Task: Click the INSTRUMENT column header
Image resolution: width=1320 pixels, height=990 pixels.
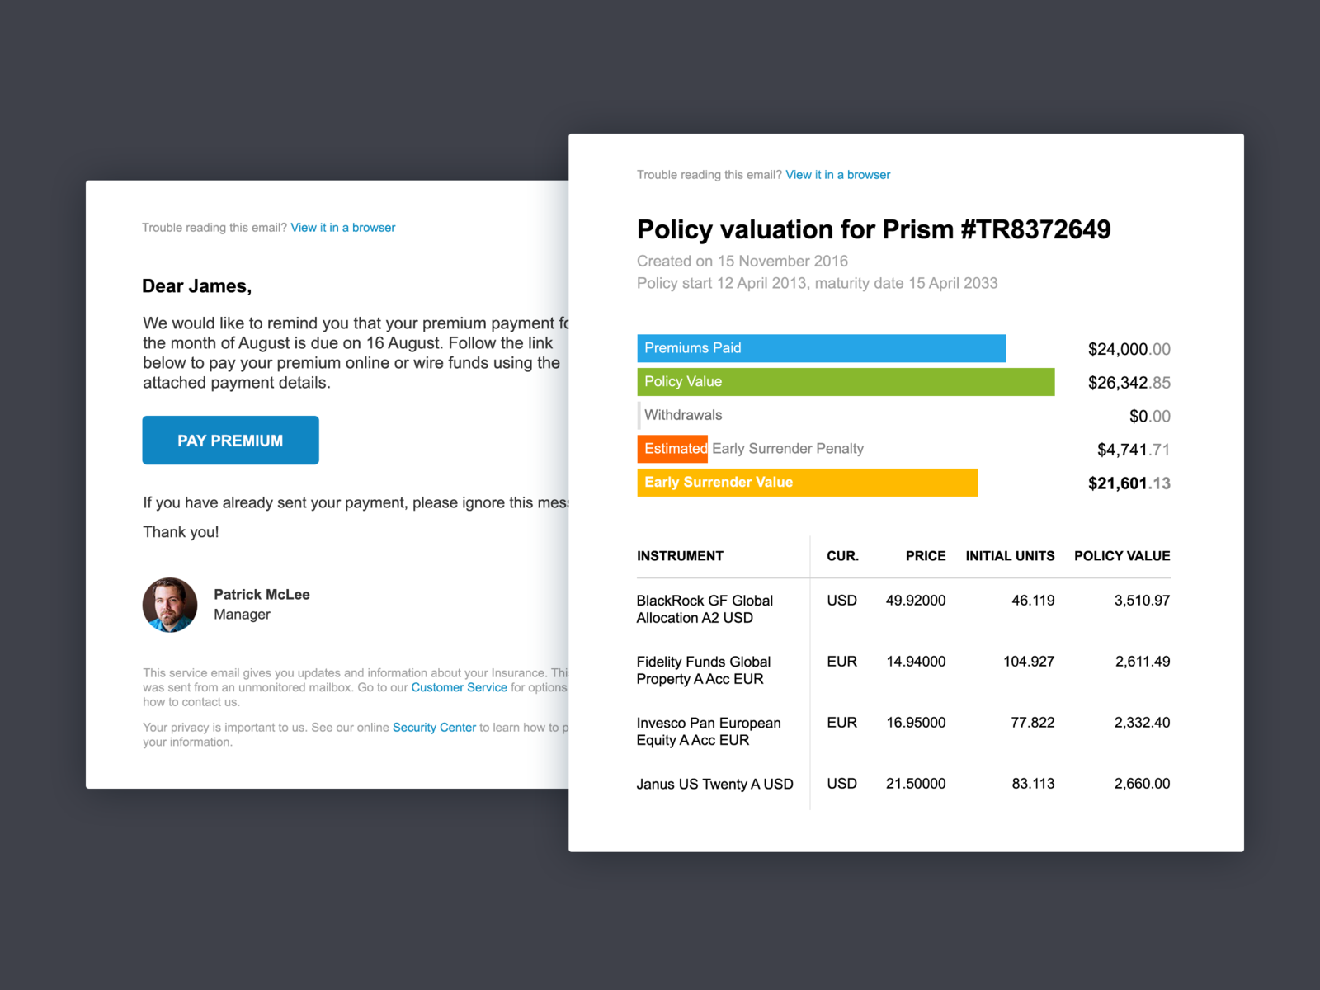Action: (x=680, y=555)
